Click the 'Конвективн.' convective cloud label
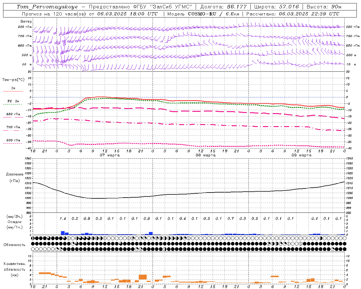The height and width of the screenshot is (289, 361). point(14,264)
